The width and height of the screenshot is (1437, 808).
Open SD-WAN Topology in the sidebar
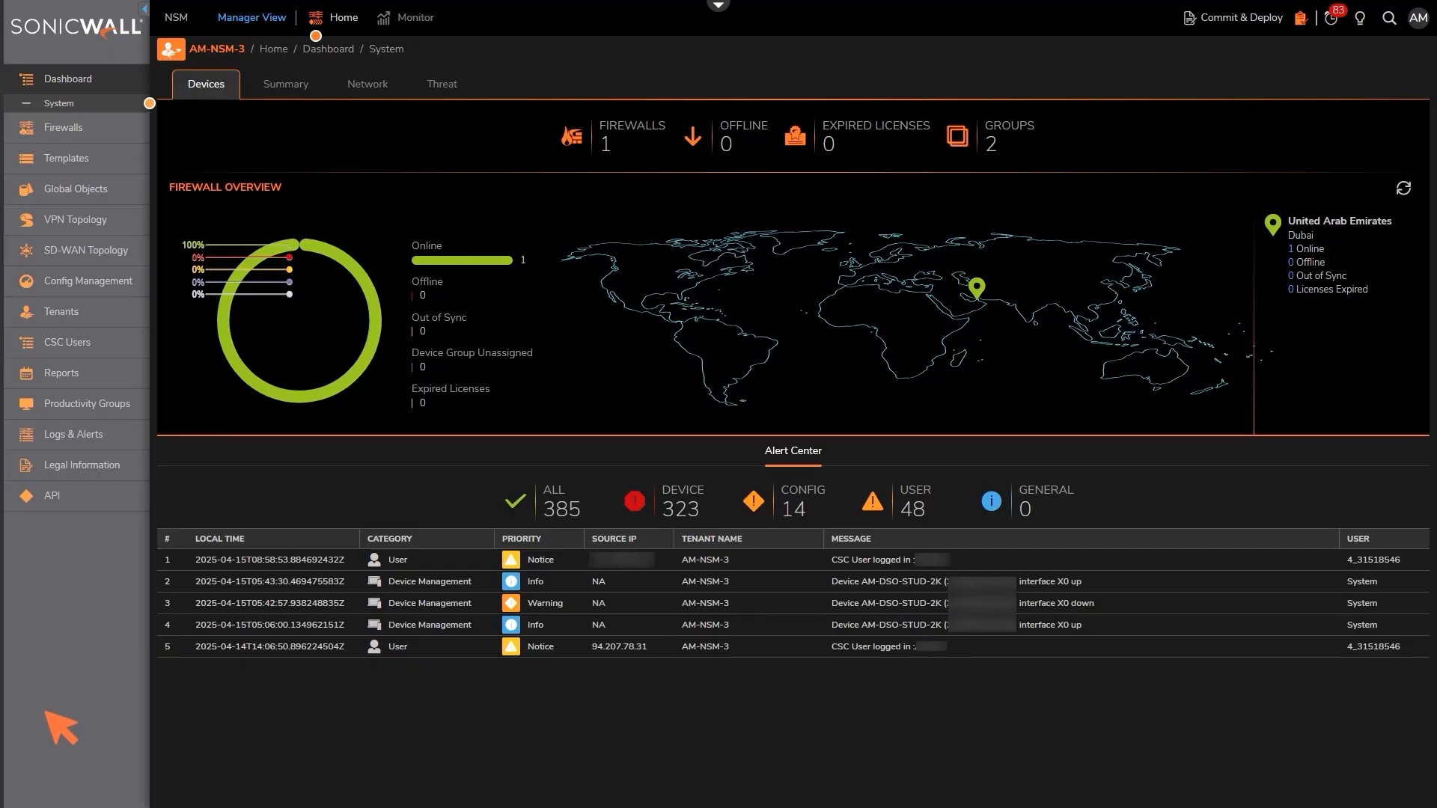pyautogui.click(x=85, y=250)
